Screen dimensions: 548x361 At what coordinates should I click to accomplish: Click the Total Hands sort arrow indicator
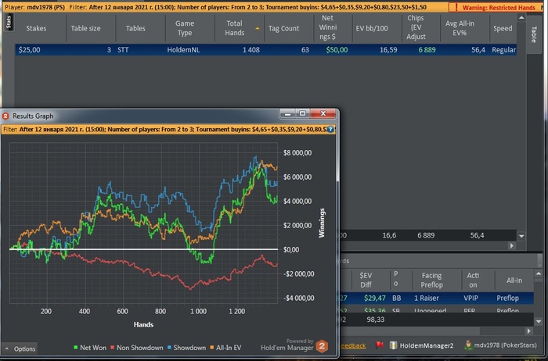click(x=258, y=29)
